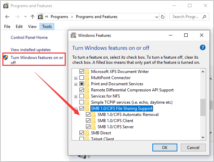Expand the Services for NFS node
Screen dimensions: 214x162
click(76, 97)
